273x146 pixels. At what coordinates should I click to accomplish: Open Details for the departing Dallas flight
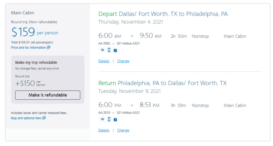coord(104,61)
